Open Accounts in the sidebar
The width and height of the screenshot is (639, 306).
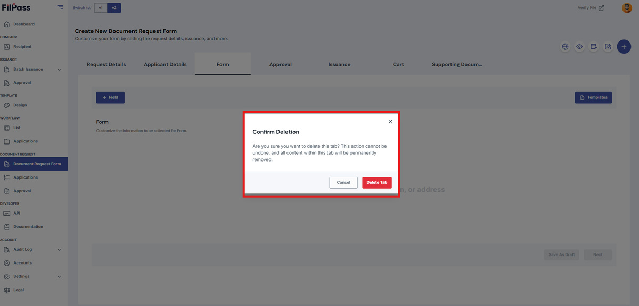22,263
